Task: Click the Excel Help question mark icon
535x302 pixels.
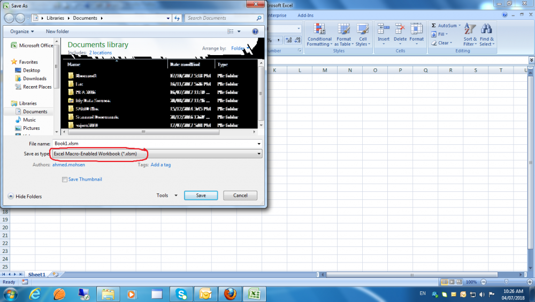Action: click(505, 15)
